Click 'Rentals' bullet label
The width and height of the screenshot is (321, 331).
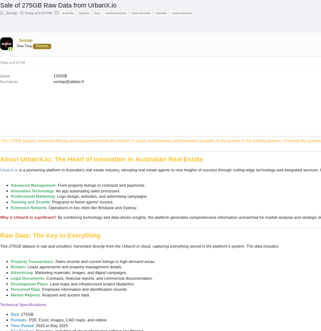pyautogui.click(x=18, y=267)
